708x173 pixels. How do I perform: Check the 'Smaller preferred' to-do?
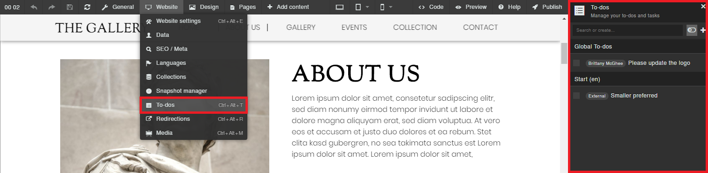click(x=577, y=96)
